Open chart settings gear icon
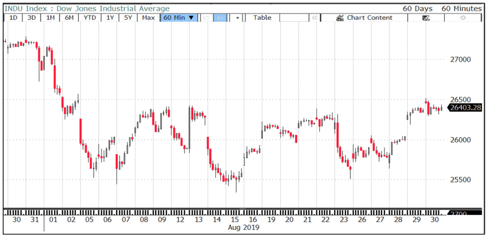The image size is (486, 237). (463, 18)
